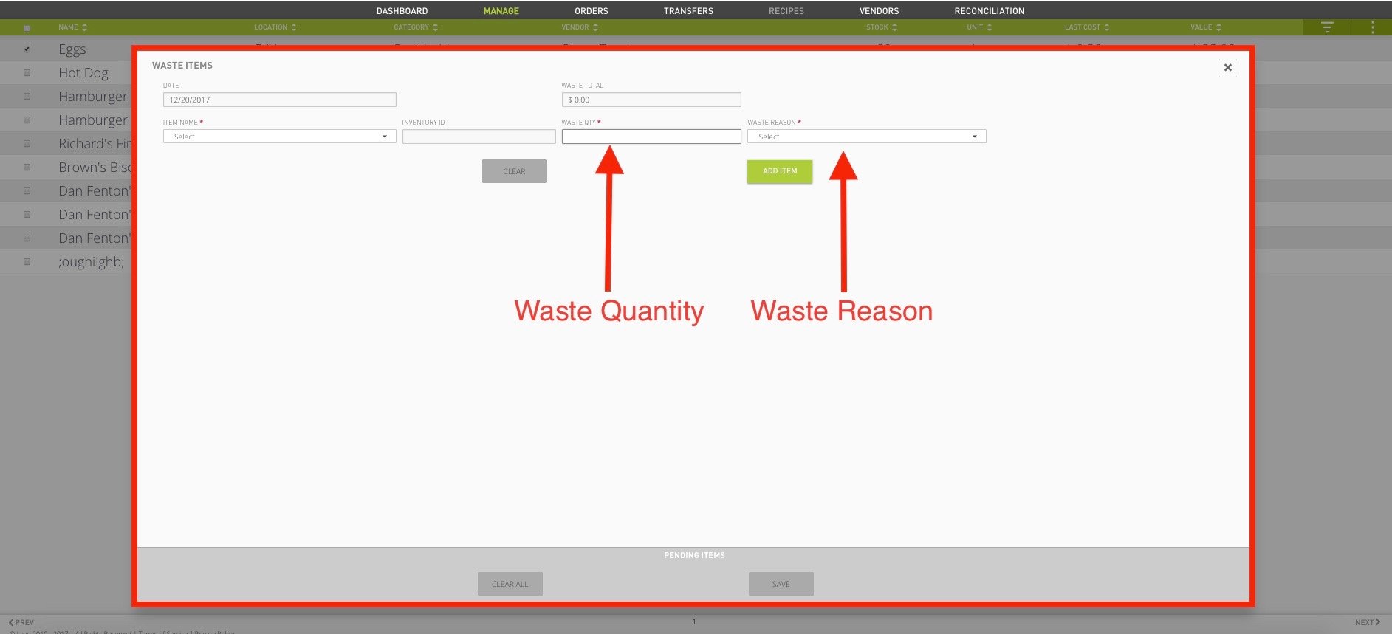This screenshot has height=634, width=1392.
Task: Sort by Category column arrows
Action: point(435,27)
